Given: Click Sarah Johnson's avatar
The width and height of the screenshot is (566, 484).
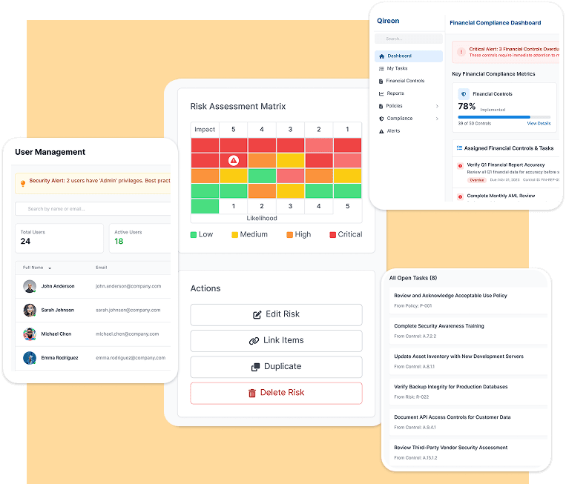Looking at the screenshot, I should [x=30, y=310].
